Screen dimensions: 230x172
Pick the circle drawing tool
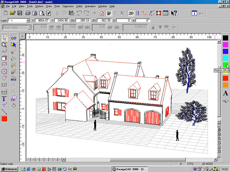[x=4, y=71]
